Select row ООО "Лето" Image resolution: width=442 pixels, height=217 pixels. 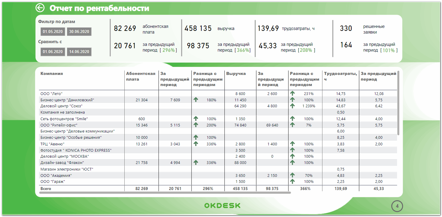click(218, 94)
